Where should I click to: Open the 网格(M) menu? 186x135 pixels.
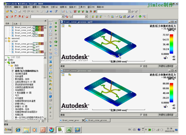tap(45, 7)
